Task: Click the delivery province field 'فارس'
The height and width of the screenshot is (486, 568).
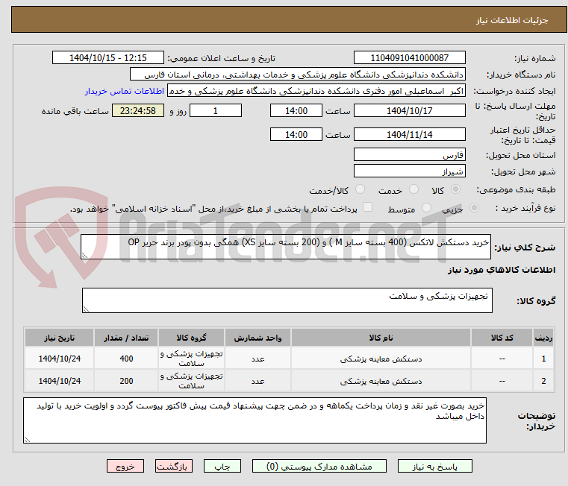Action: 409,155
